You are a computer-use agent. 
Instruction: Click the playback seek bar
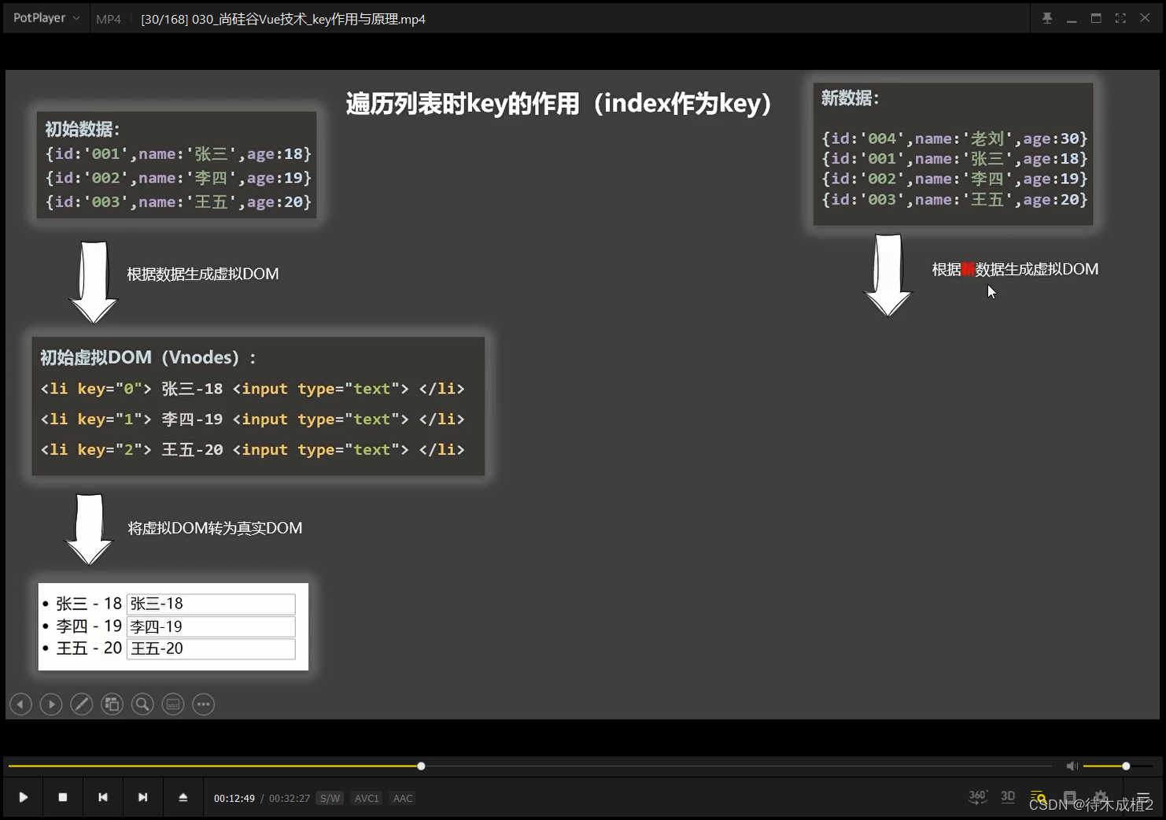(x=529, y=766)
